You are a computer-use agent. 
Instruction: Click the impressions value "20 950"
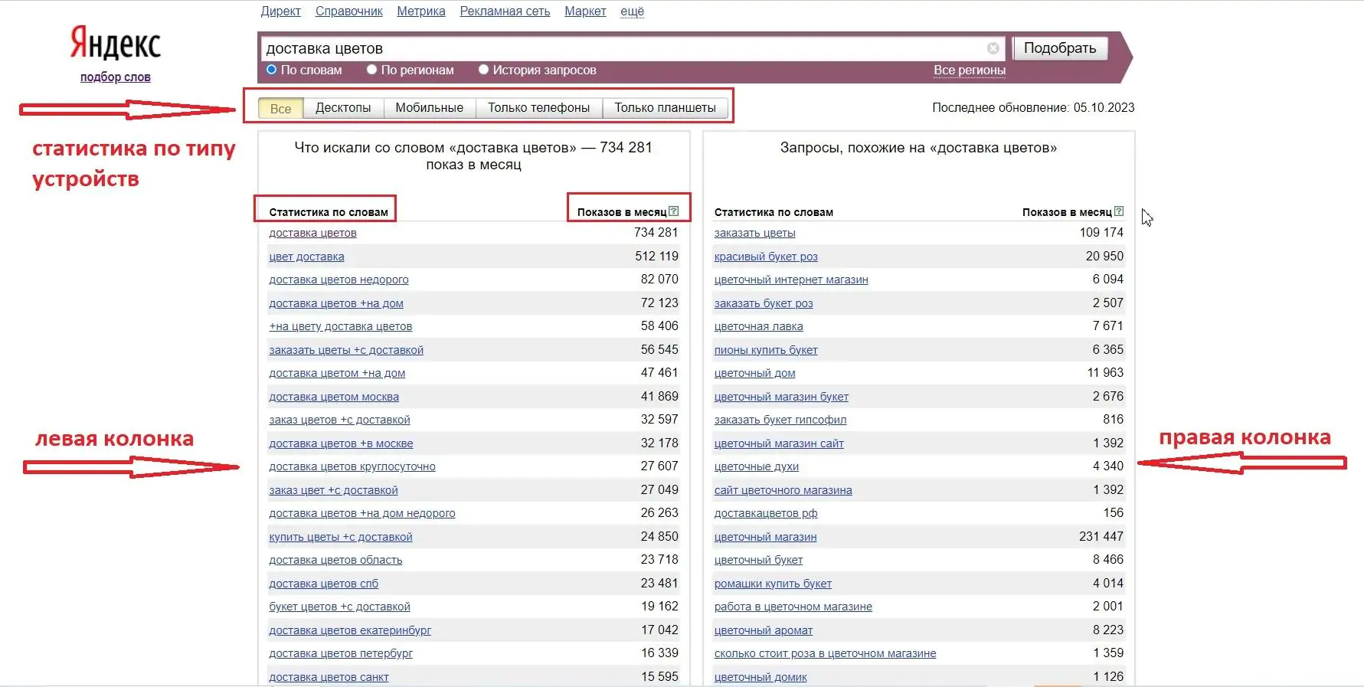click(1104, 256)
